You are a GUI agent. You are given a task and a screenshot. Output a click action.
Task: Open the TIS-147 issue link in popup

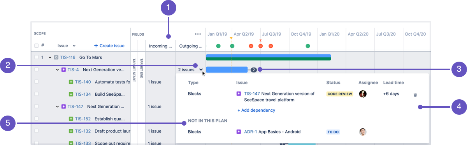[252, 93]
